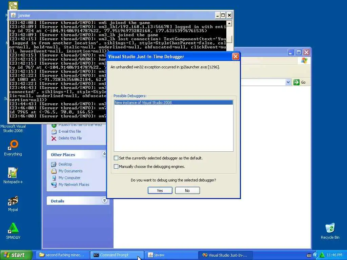The height and width of the screenshot is (260, 347).
Task: Click Yes to debug with selected debugger
Action: tap(160, 191)
